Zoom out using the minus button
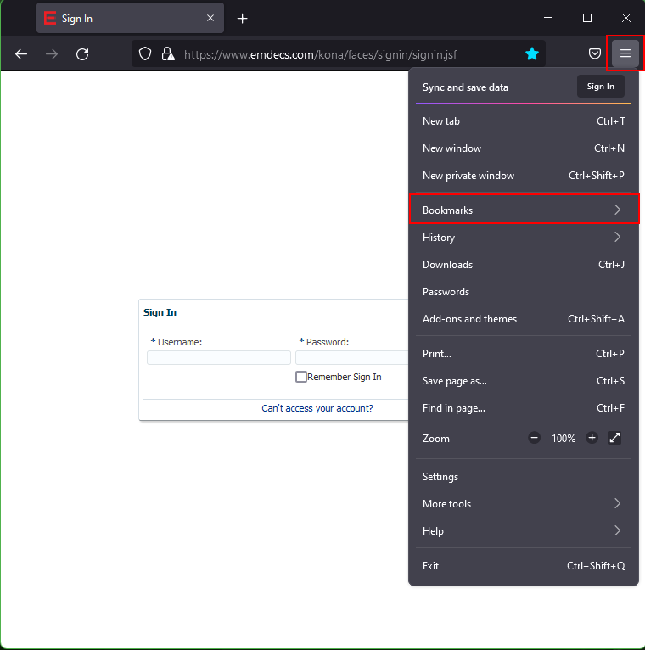The width and height of the screenshot is (645, 650). (534, 438)
